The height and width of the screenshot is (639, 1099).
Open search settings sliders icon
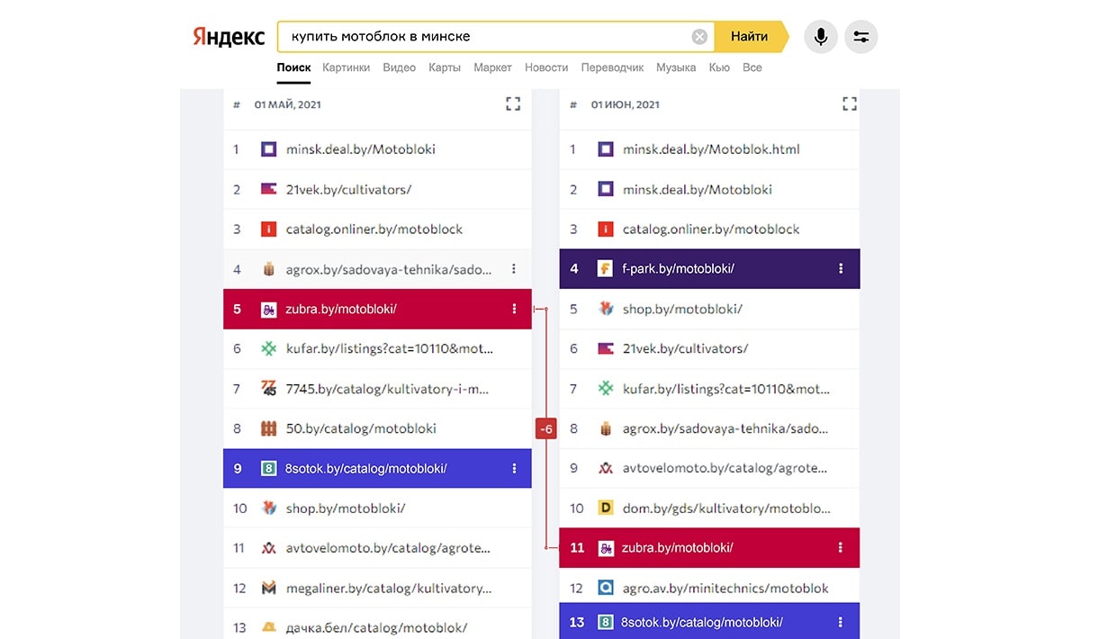pyautogui.click(x=860, y=37)
